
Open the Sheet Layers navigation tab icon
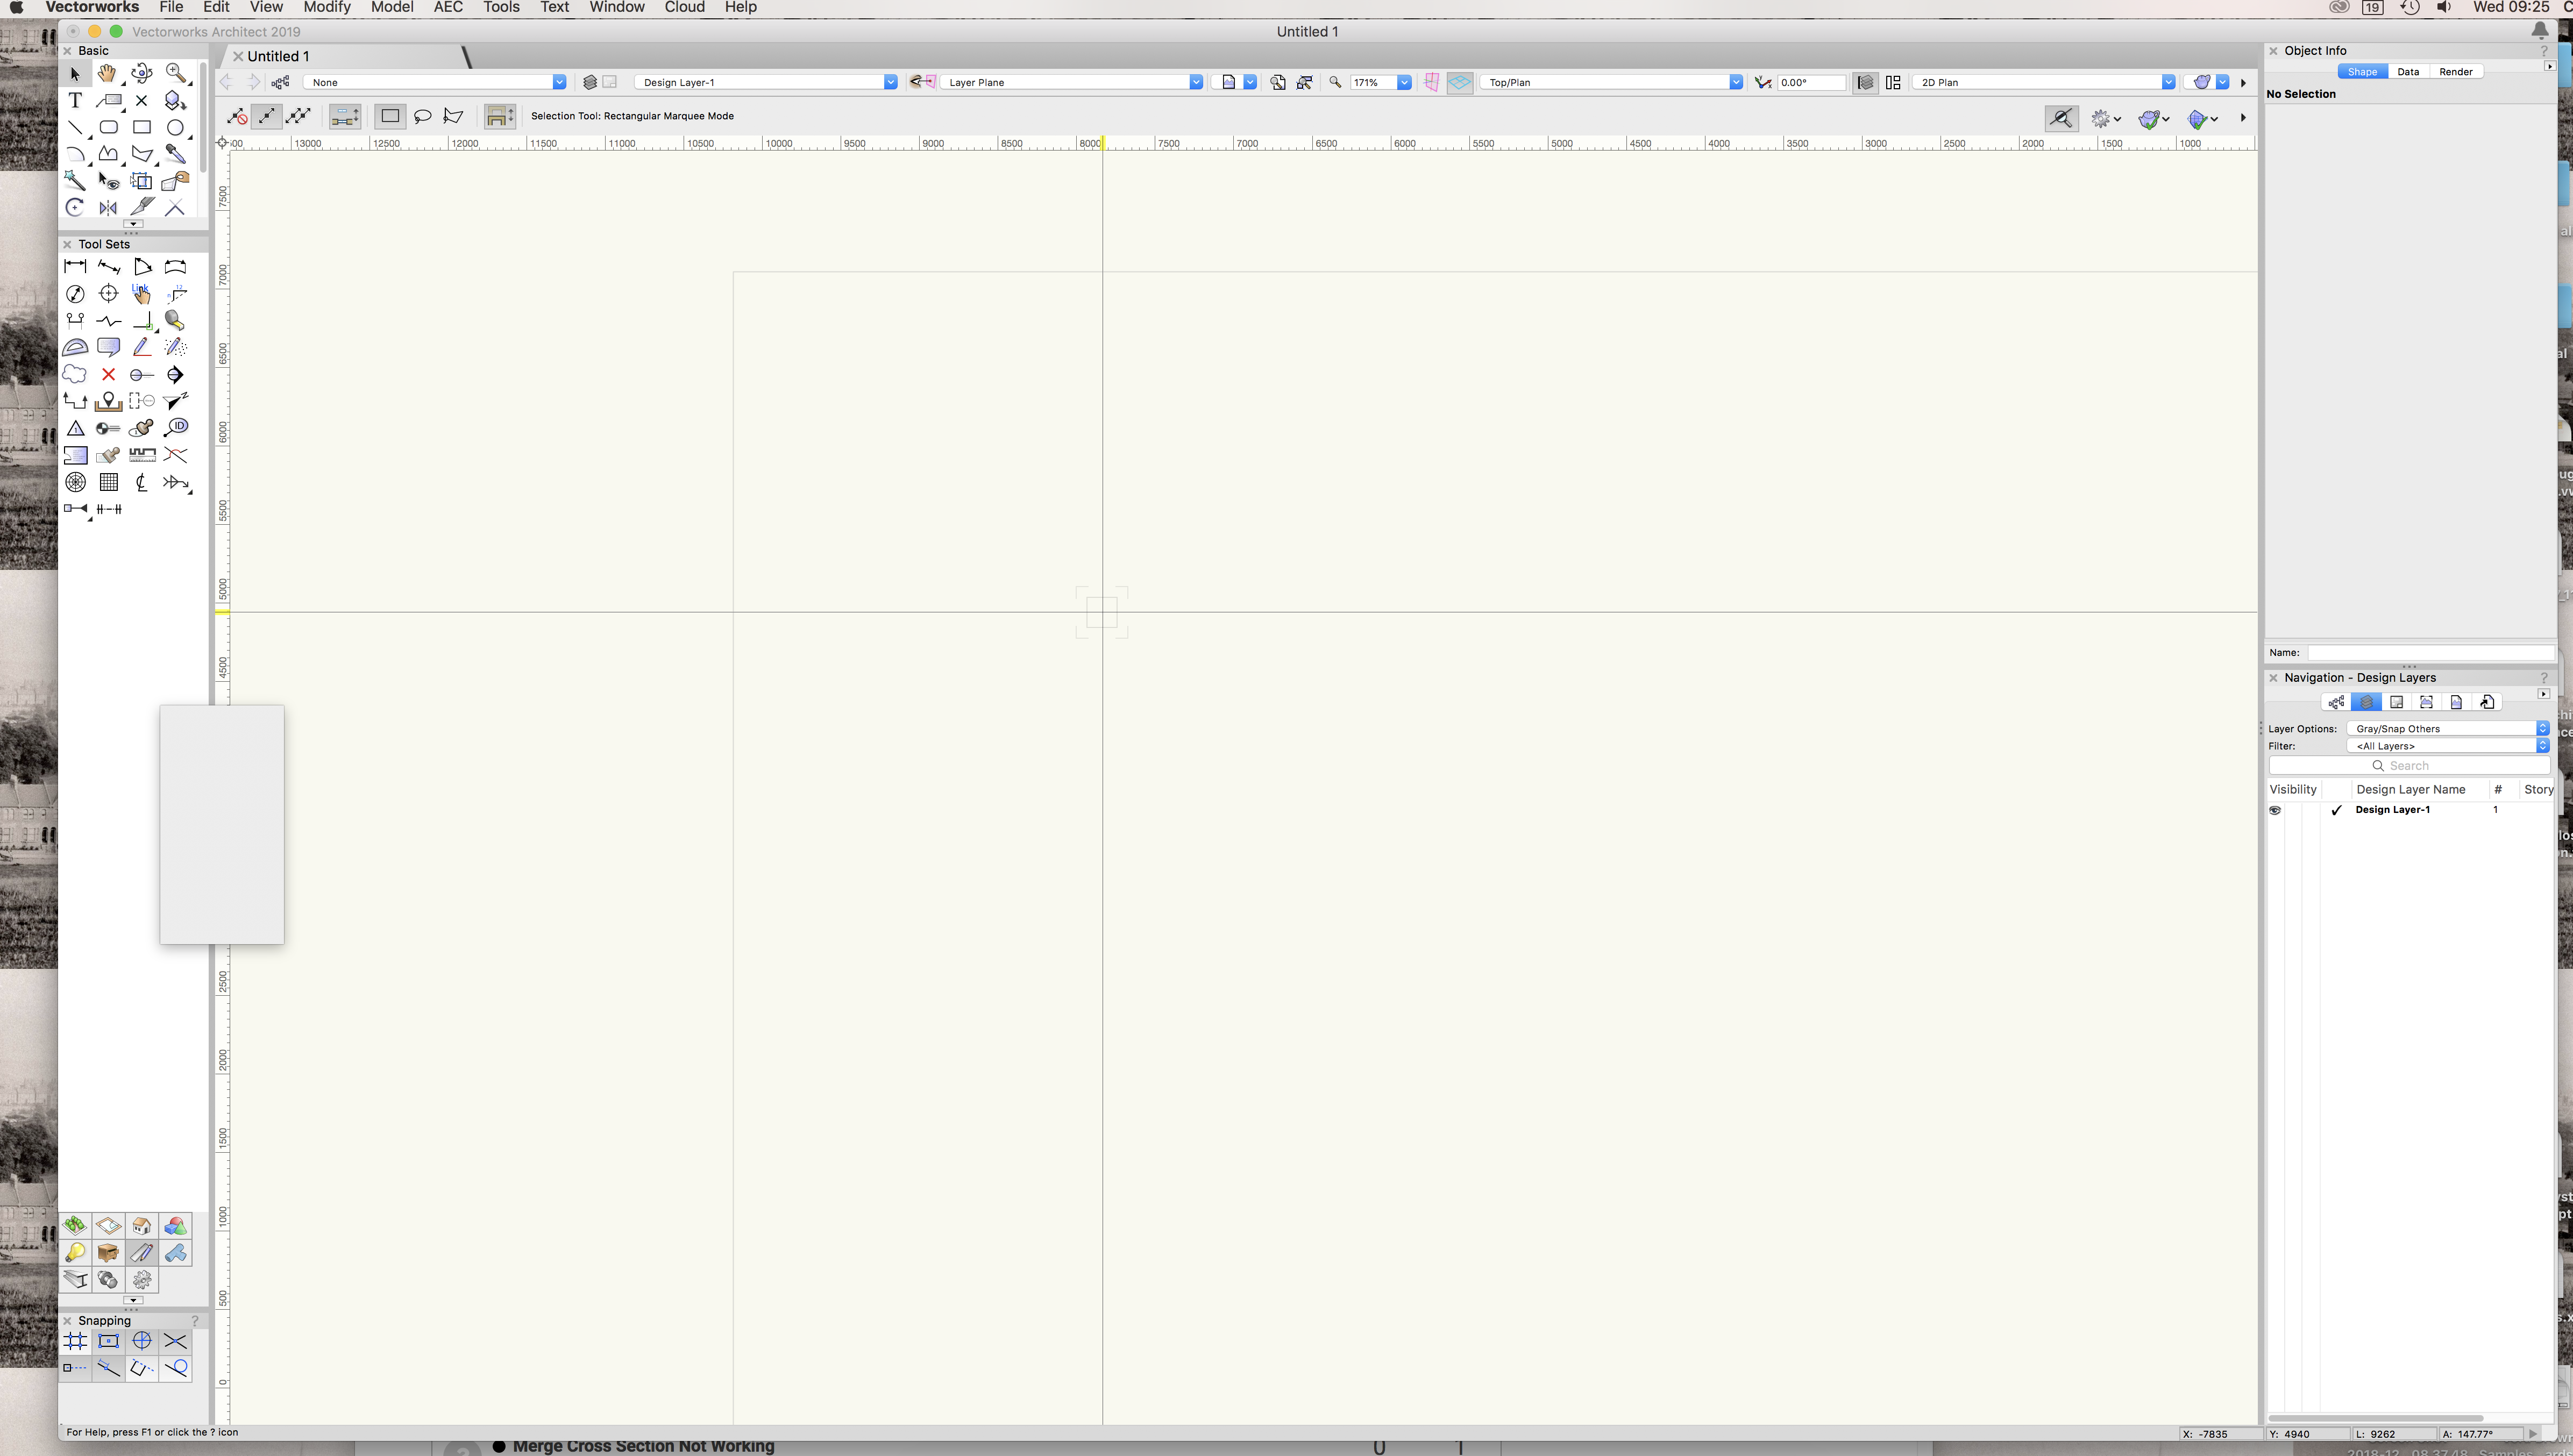(x=2396, y=702)
